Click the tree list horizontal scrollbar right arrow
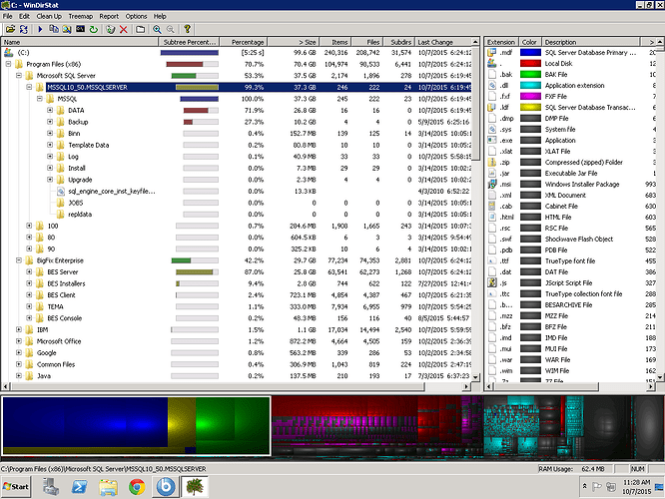This screenshot has width=665, height=499. [x=466, y=386]
